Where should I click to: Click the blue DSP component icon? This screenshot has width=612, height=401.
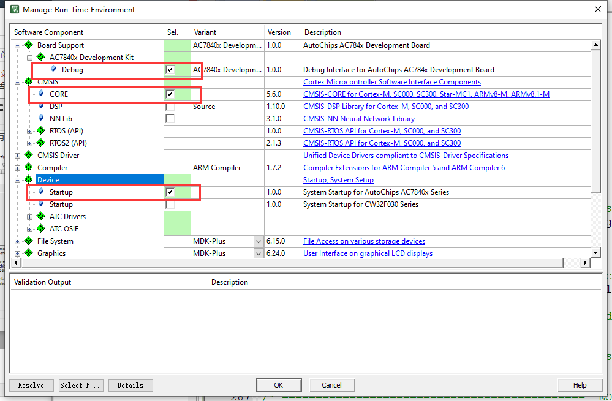pos(41,106)
